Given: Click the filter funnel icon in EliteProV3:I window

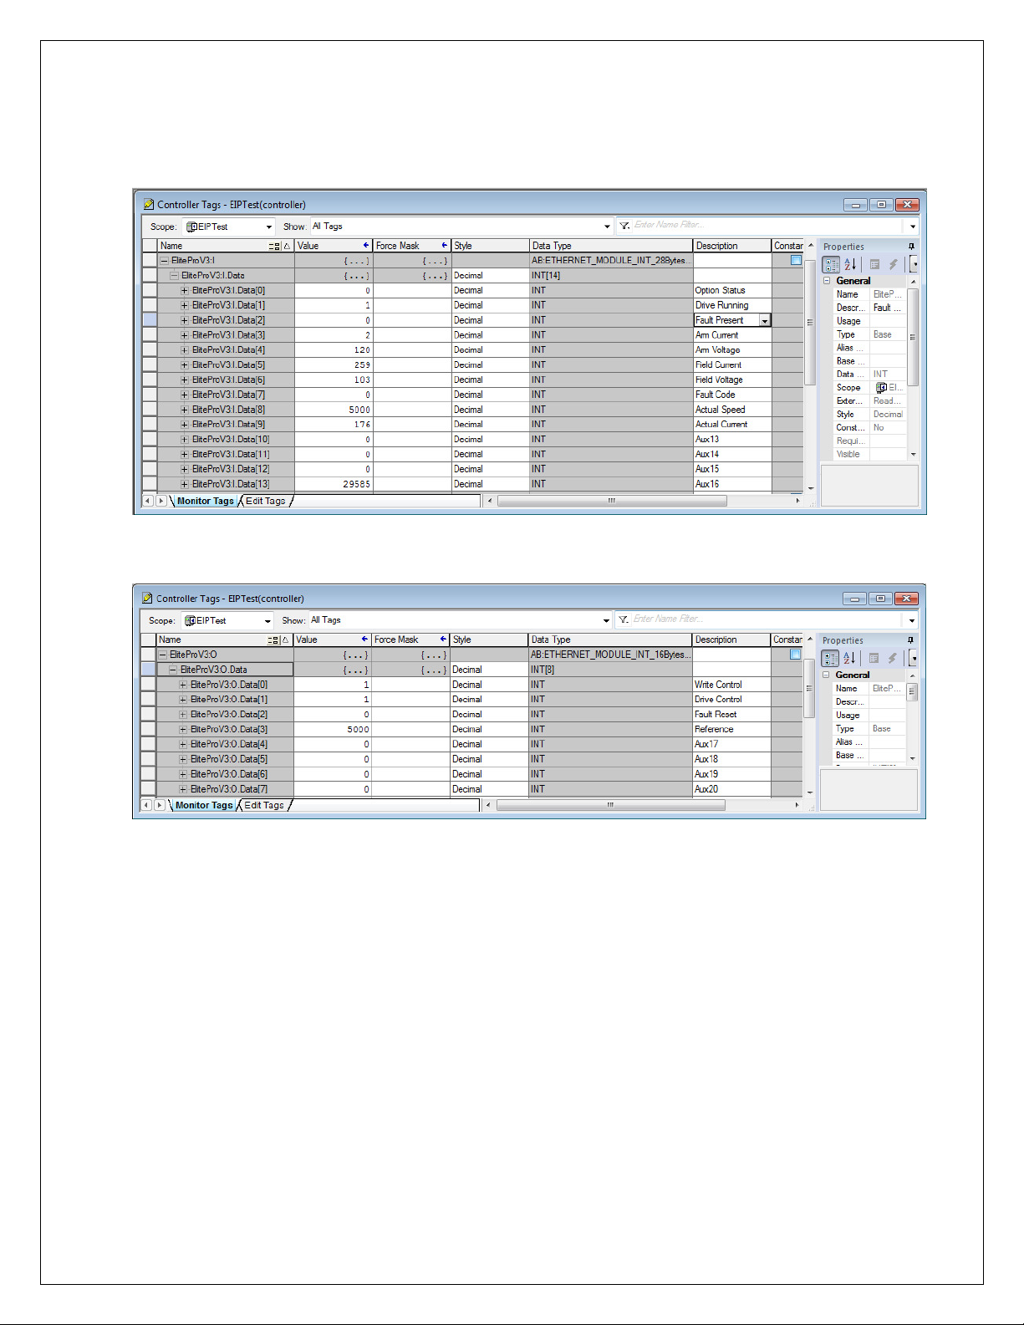Looking at the screenshot, I should (x=624, y=226).
